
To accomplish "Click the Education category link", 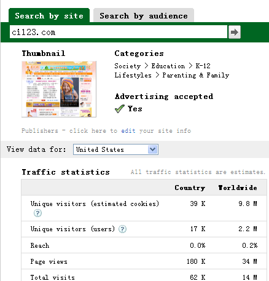I will tap(168, 66).
